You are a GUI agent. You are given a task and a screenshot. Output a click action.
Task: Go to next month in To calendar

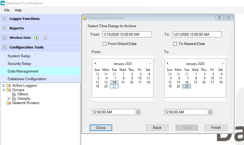tap(223, 64)
